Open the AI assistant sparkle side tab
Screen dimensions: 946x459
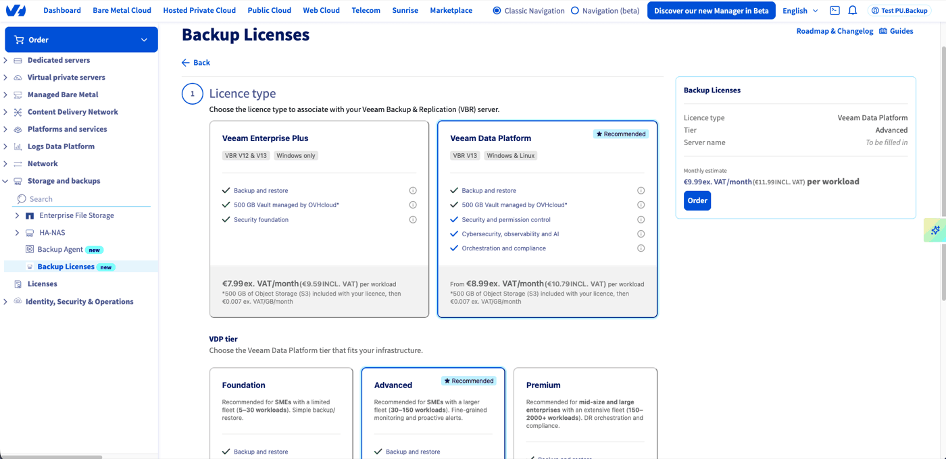click(x=935, y=230)
